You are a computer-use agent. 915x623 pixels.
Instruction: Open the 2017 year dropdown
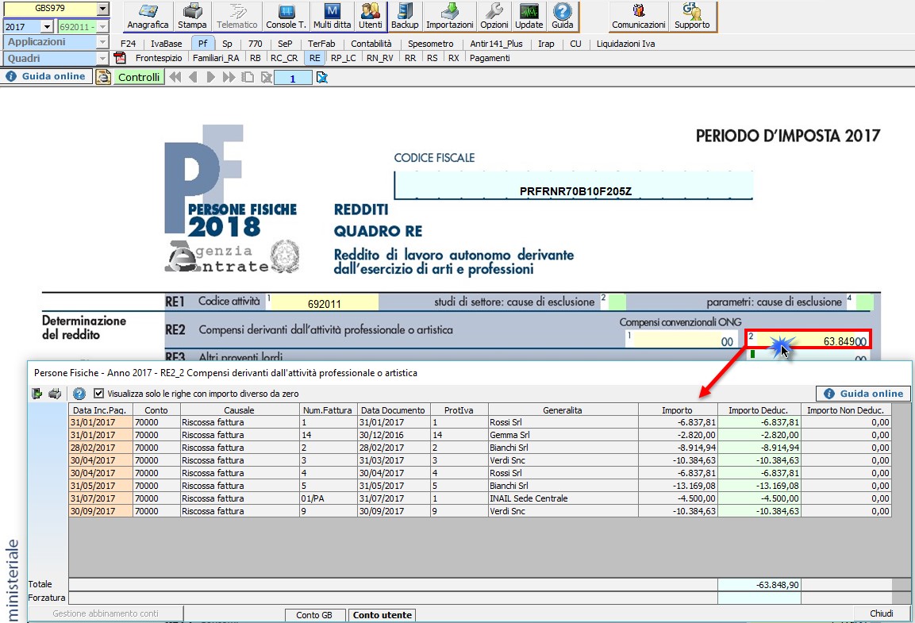[47, 27]
